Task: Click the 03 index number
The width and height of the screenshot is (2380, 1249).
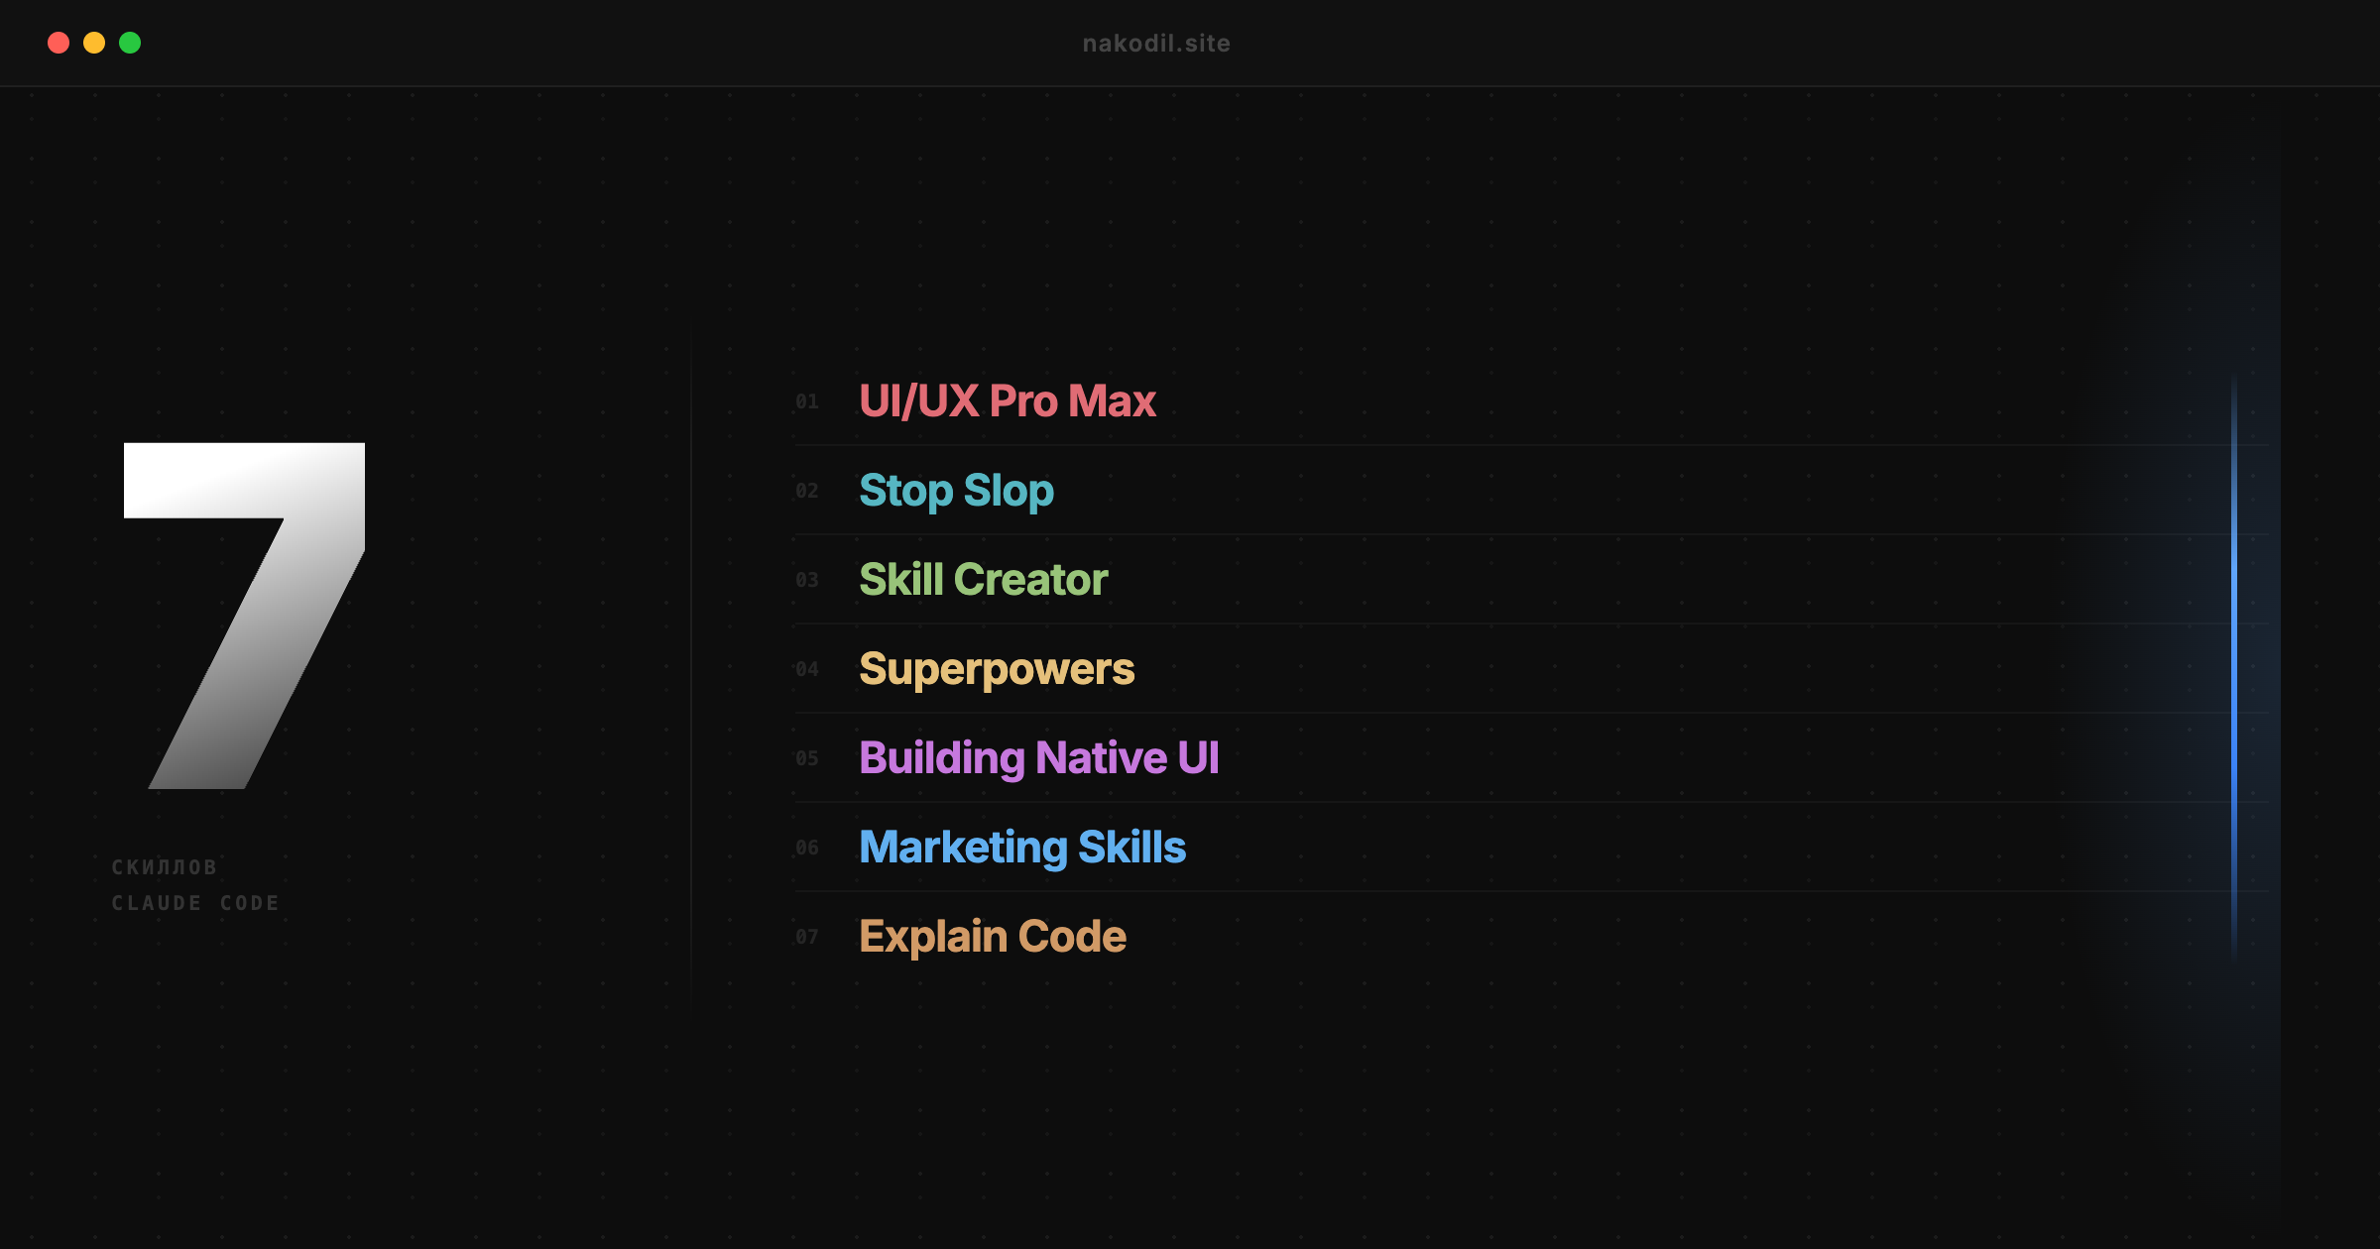Action: coord(807,580)
